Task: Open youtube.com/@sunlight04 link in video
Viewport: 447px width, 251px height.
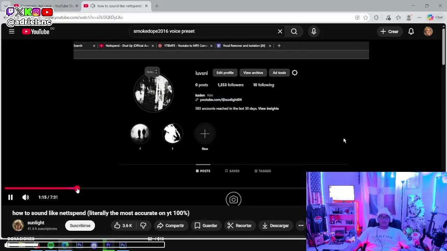Action: [x=221, y=100]
